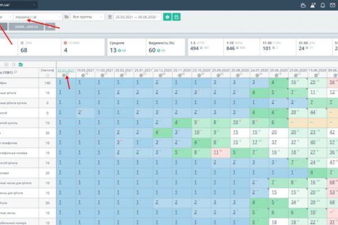338x225 pixels.
Task: Click the green export icon above the keyword list
Action: click(21, 64)
